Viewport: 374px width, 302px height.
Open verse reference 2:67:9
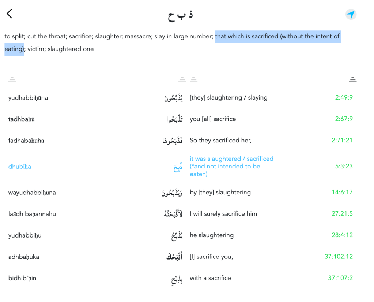pyautogui.click(x=344, y=119)
